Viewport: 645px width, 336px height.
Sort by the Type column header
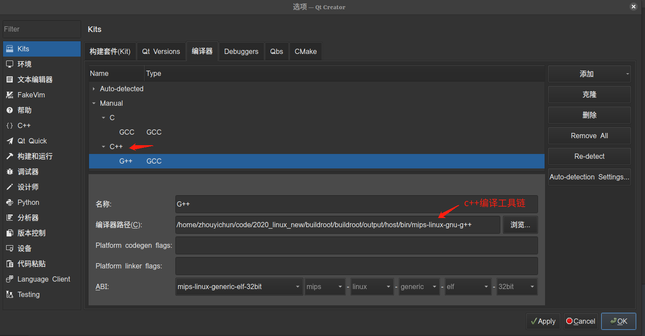point(344,74)
